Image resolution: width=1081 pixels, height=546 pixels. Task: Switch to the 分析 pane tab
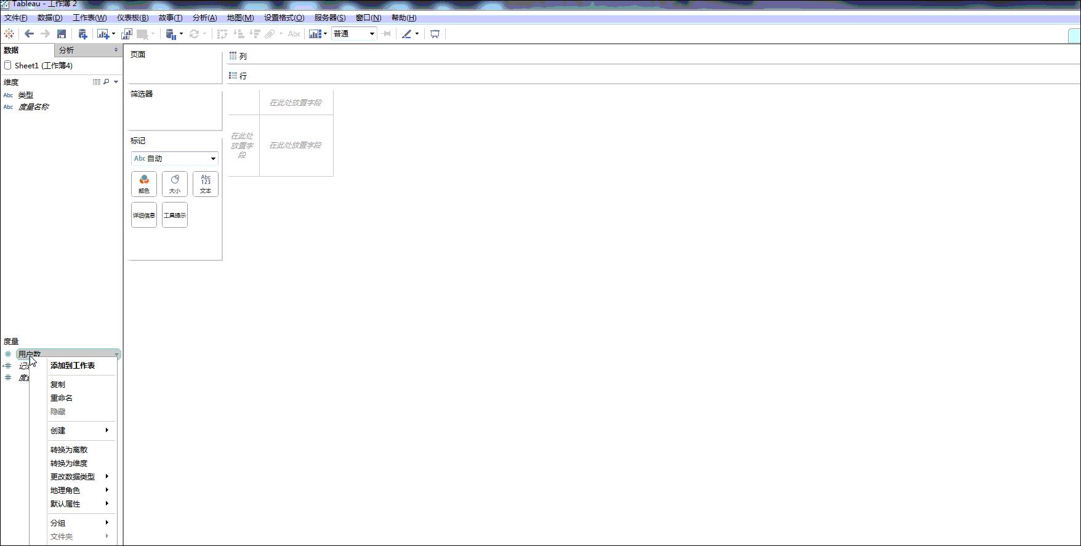[x=88, y=50]
